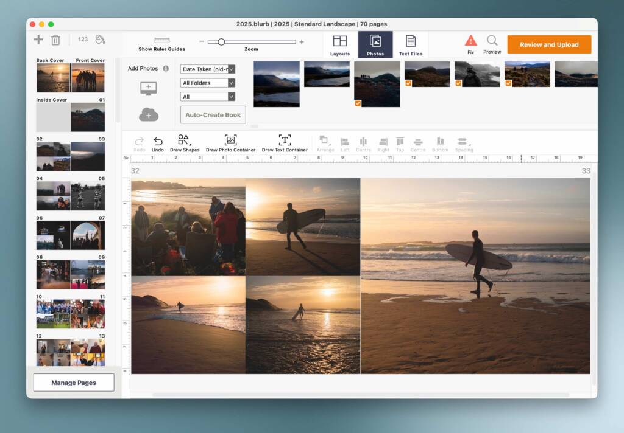Select second dark lake photo in tray
The image size is (624, 433).
[327, 74]
